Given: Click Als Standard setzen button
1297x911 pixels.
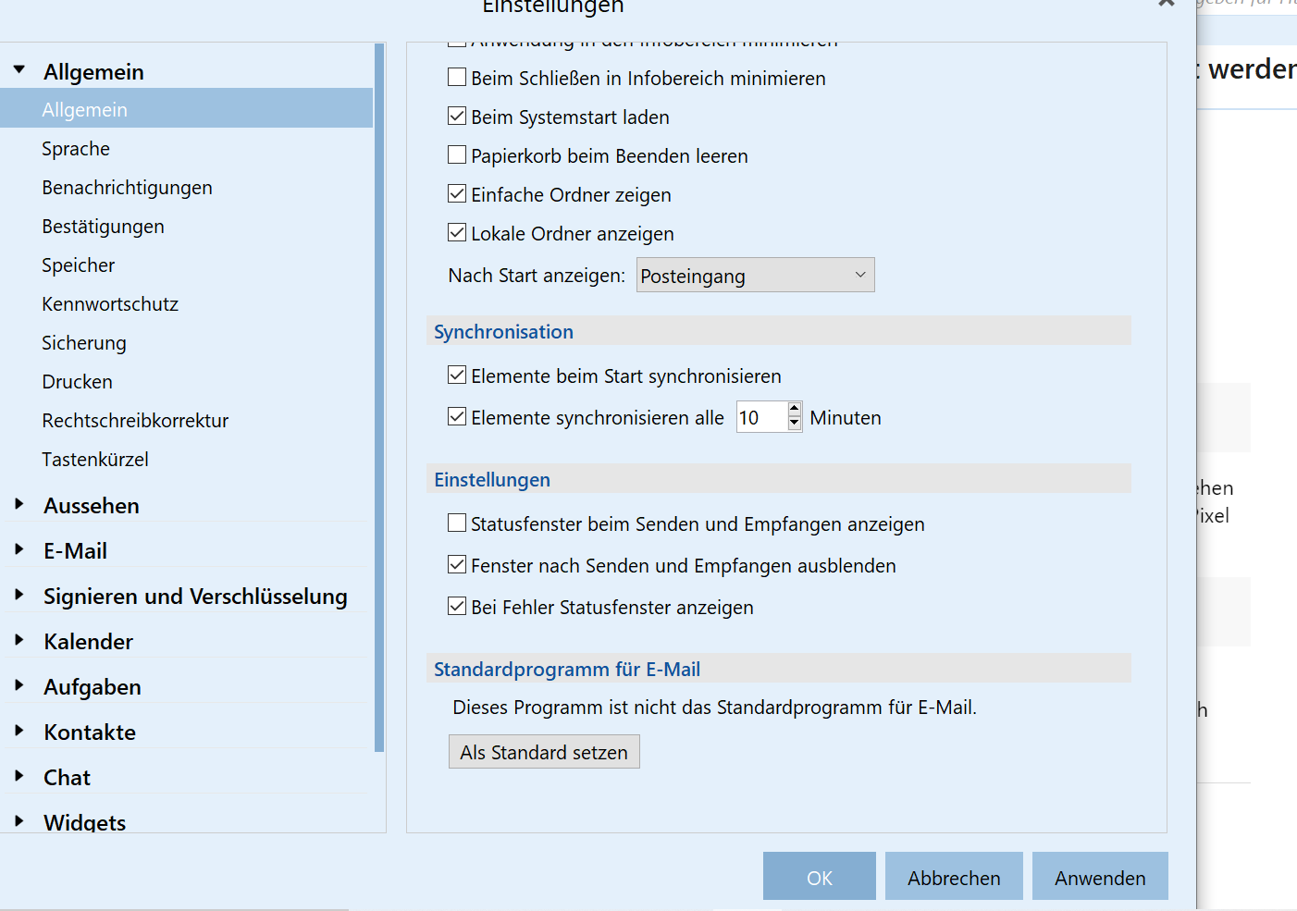Looking at the screenshot, I should 544,752.
